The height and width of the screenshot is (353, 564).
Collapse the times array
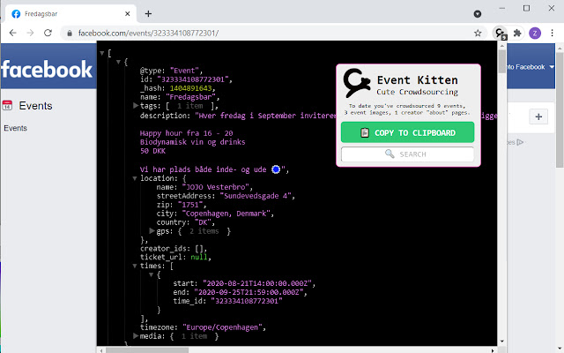[135, 266]
